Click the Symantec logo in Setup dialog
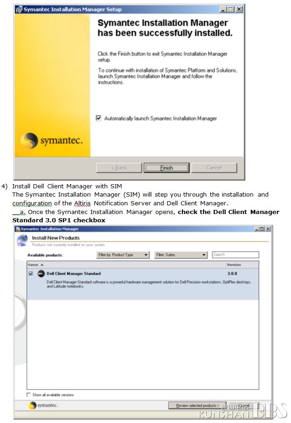Screen dimensions: 291x423 click(x=51, y=141)
